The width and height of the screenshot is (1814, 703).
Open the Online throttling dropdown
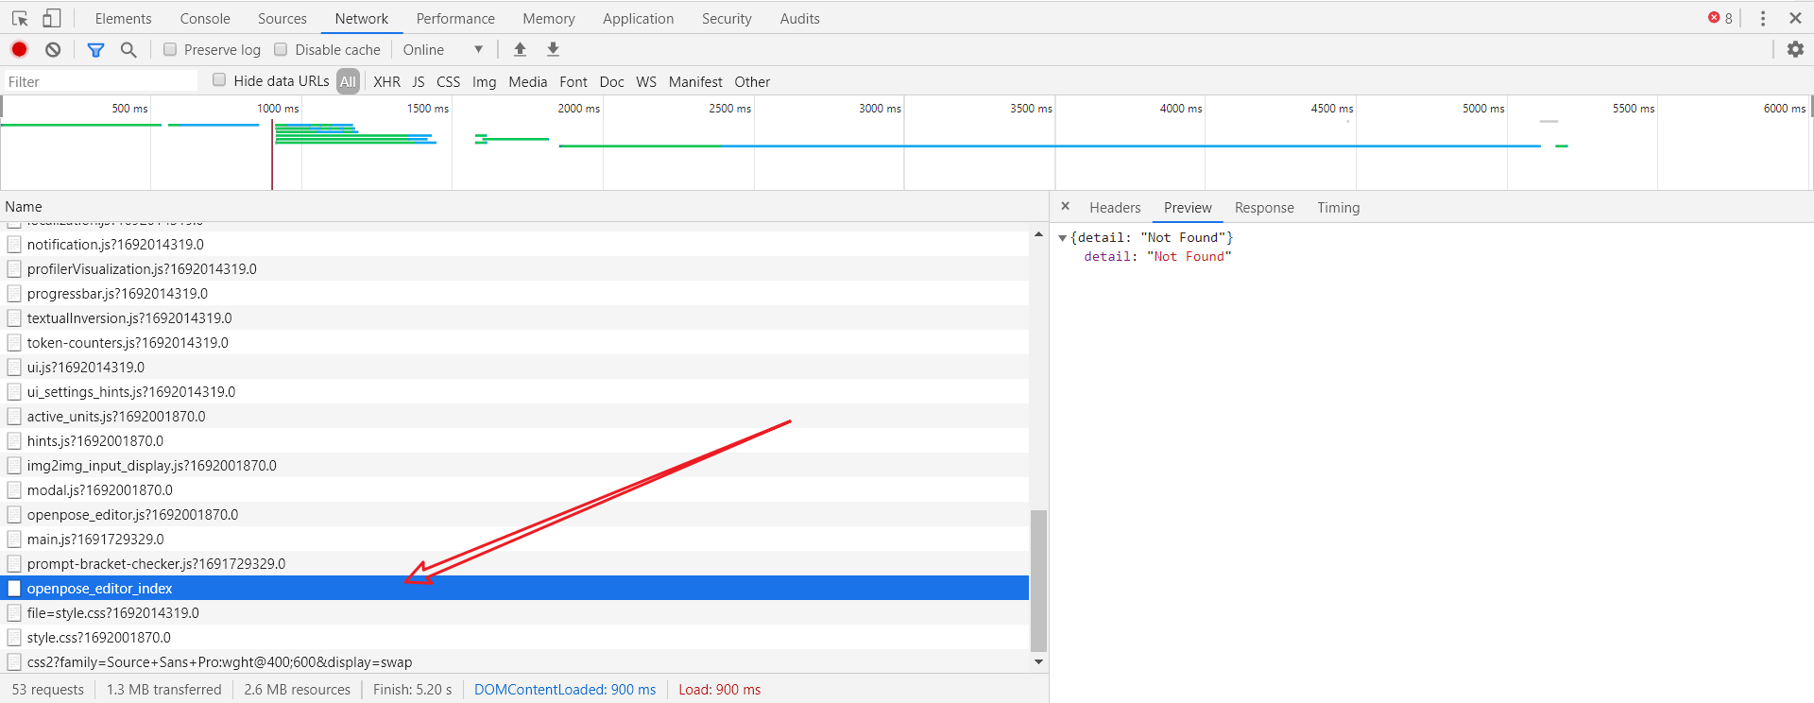(x=442, y=49)
